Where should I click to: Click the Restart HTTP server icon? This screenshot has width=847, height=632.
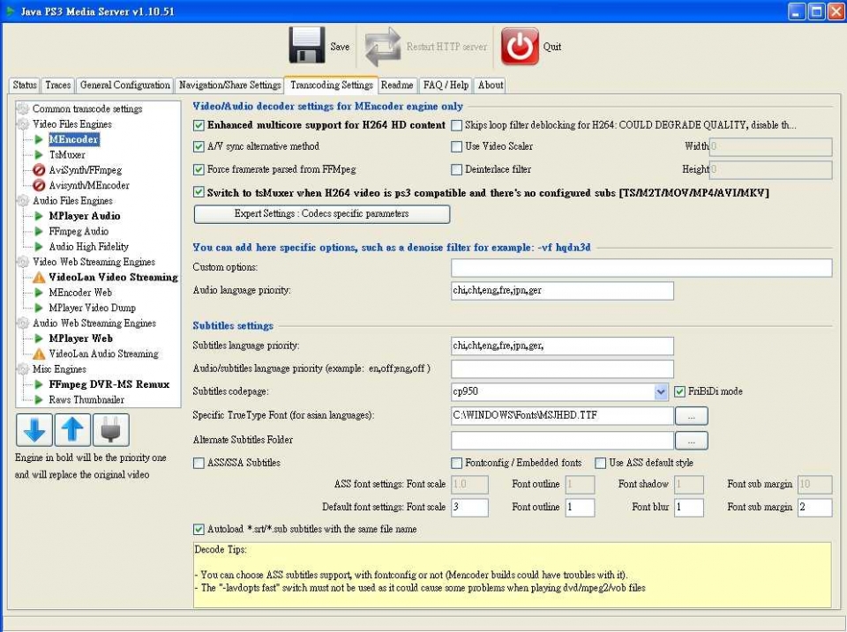382,44
